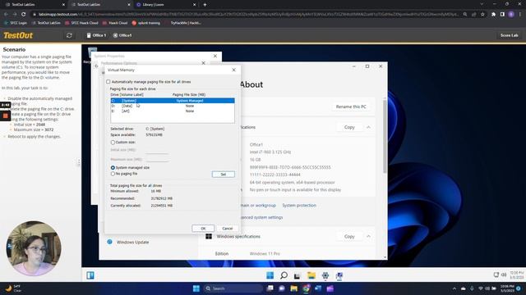Open the host Windows Start button
Viewport: 526px width, 295px height.
click(x=196, y=288)
